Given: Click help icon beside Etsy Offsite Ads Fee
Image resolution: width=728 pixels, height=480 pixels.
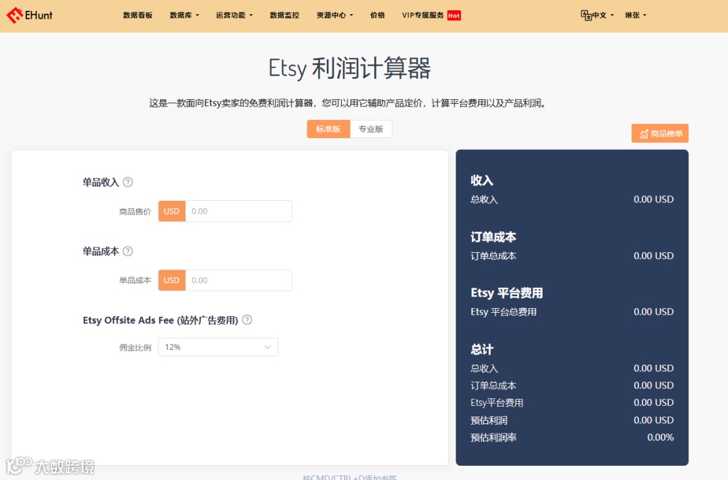Looking at the screenshot, I should pos(247,320).
